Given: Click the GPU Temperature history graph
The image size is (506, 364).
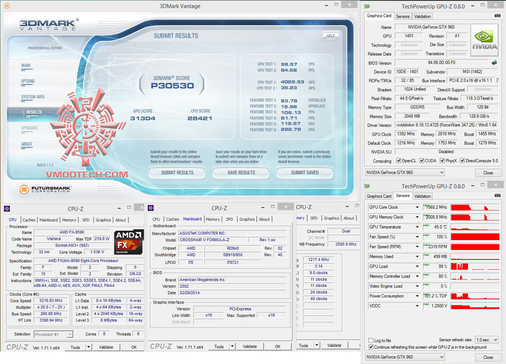Looking at the screenshot, I should tap(475, 227).
